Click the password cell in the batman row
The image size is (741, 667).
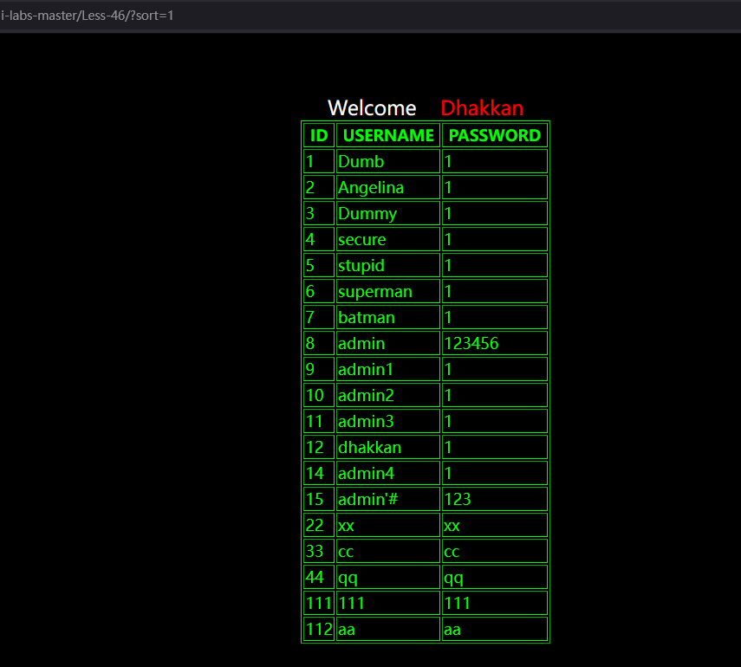coord(495,317)
